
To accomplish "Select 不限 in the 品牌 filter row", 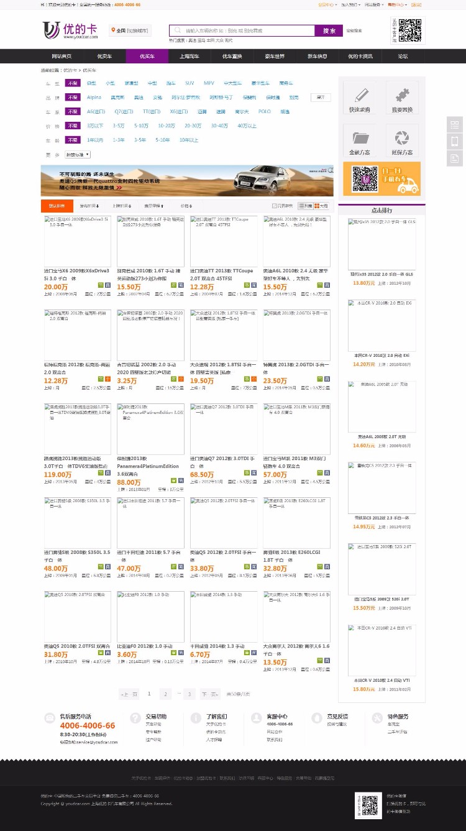I will coord(73,97).
